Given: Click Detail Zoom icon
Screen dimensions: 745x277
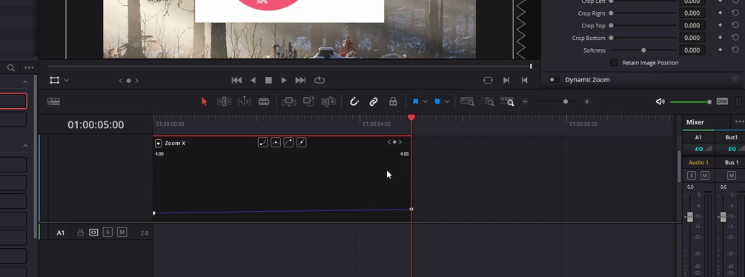Looking at the screenshot, I should pyautogui.click(x=487, y=101).
